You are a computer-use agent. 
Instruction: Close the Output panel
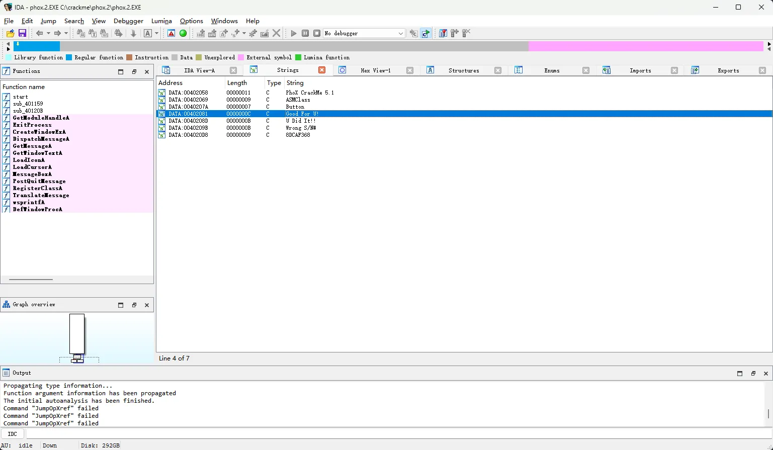point(766,373)
